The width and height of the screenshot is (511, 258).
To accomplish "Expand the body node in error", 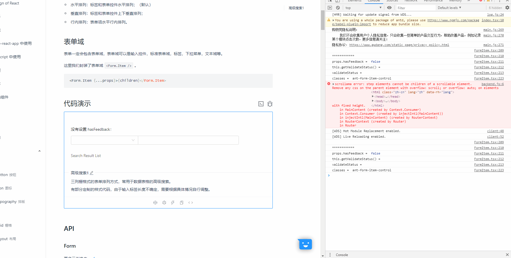I will 373,101.
